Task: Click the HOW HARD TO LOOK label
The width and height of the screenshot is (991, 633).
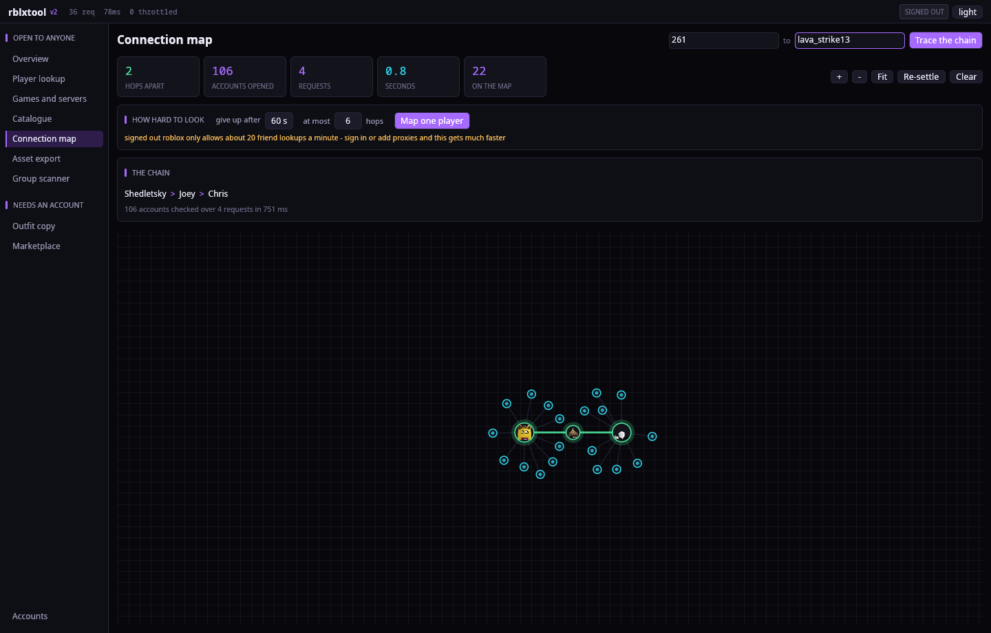Action: 168,120
